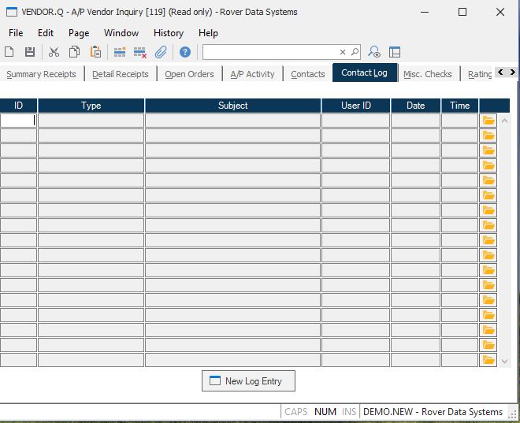Open attachments with the paperclip icon

pos(161,52)
